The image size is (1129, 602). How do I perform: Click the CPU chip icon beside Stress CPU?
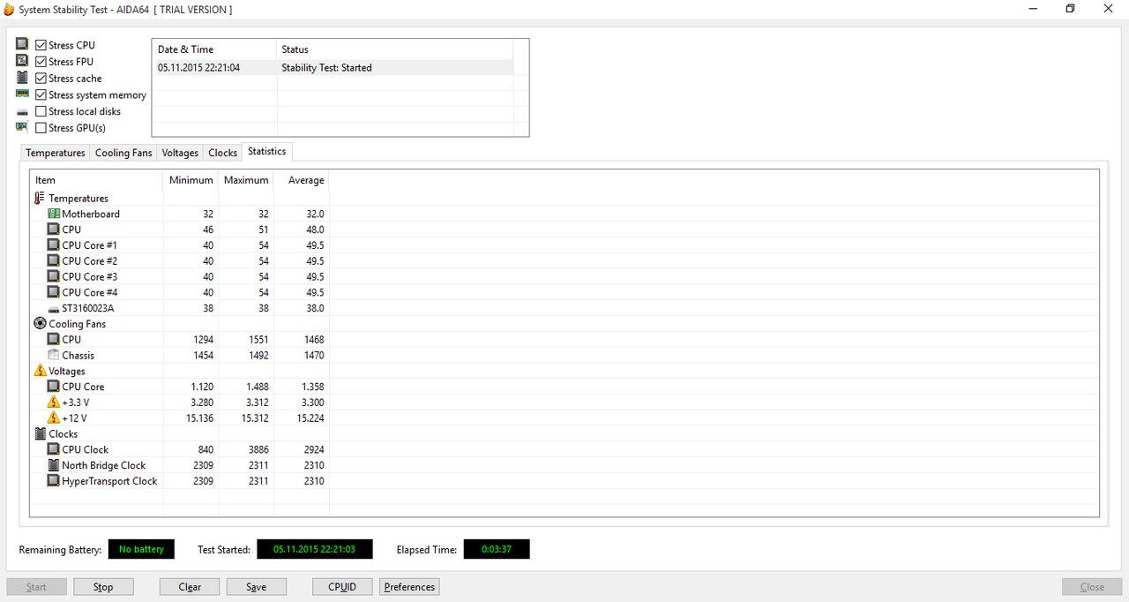tap(22, 44)
